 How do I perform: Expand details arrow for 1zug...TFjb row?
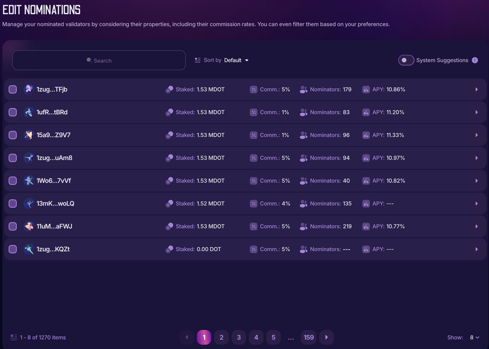477,89
